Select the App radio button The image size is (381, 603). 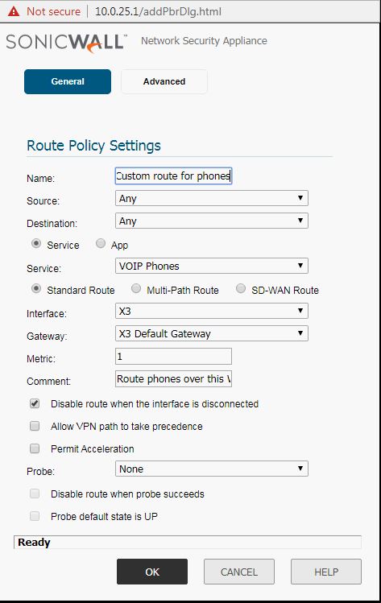click(x=101, y=243)
